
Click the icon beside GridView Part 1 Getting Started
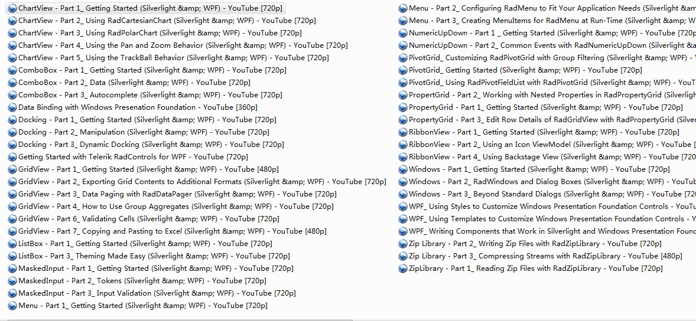click(x=12, y=170)
